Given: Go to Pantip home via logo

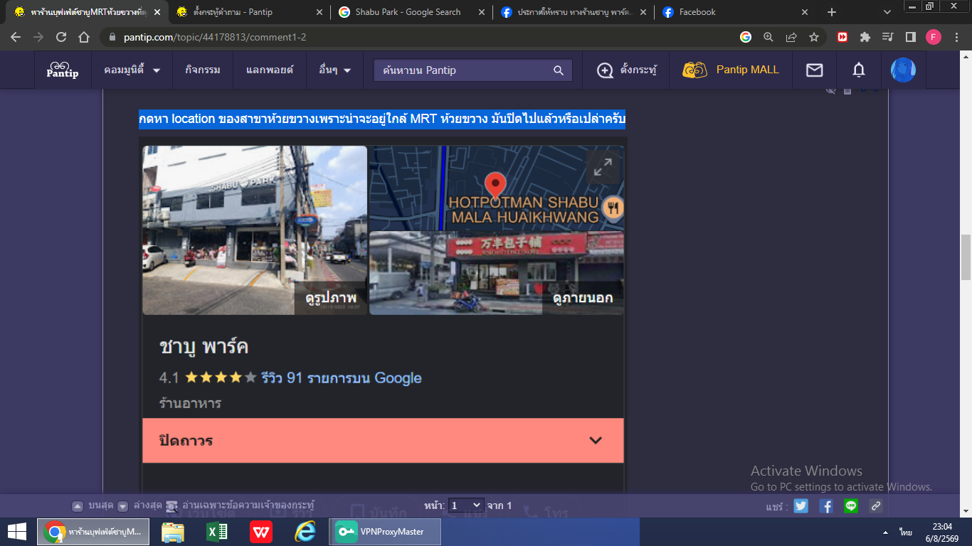Looking at the screenshot, I should [x=63, y=70].
